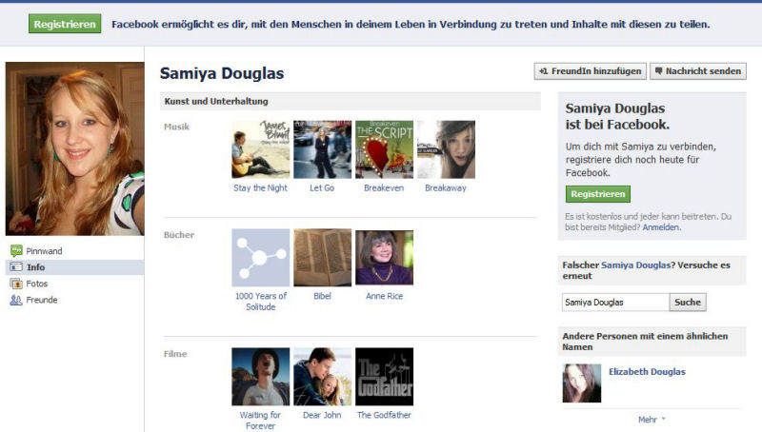Screen dimensions: 762x432
Task: Open the large profile photo
Action: click(75, 148)
